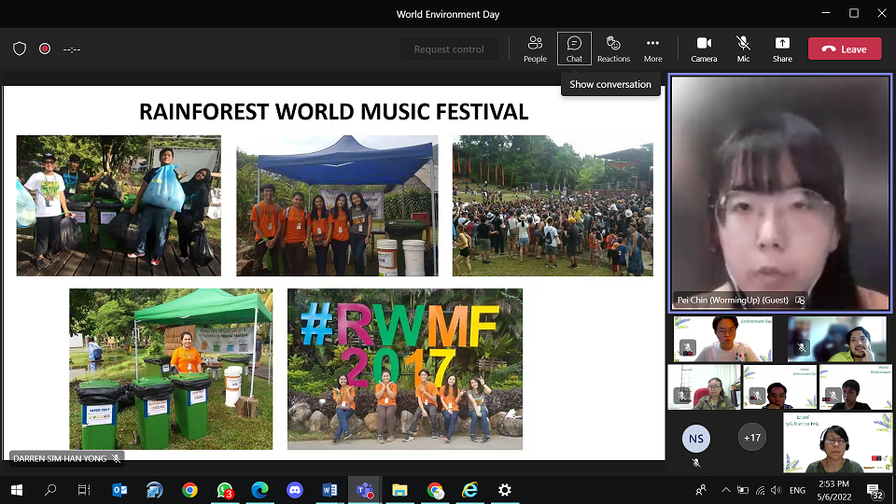Open Google Chrome from the taskbar
The image size is (896, 504).
[189, 490]
